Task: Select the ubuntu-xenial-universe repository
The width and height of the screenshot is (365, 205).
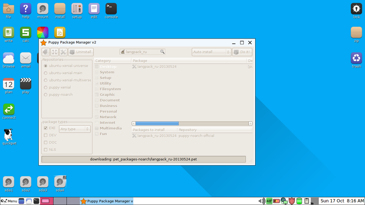Action: tap(66, 66)
